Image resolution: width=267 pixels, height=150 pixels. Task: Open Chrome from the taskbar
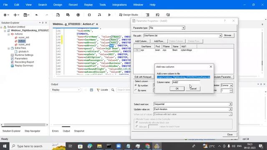(147, 146)
